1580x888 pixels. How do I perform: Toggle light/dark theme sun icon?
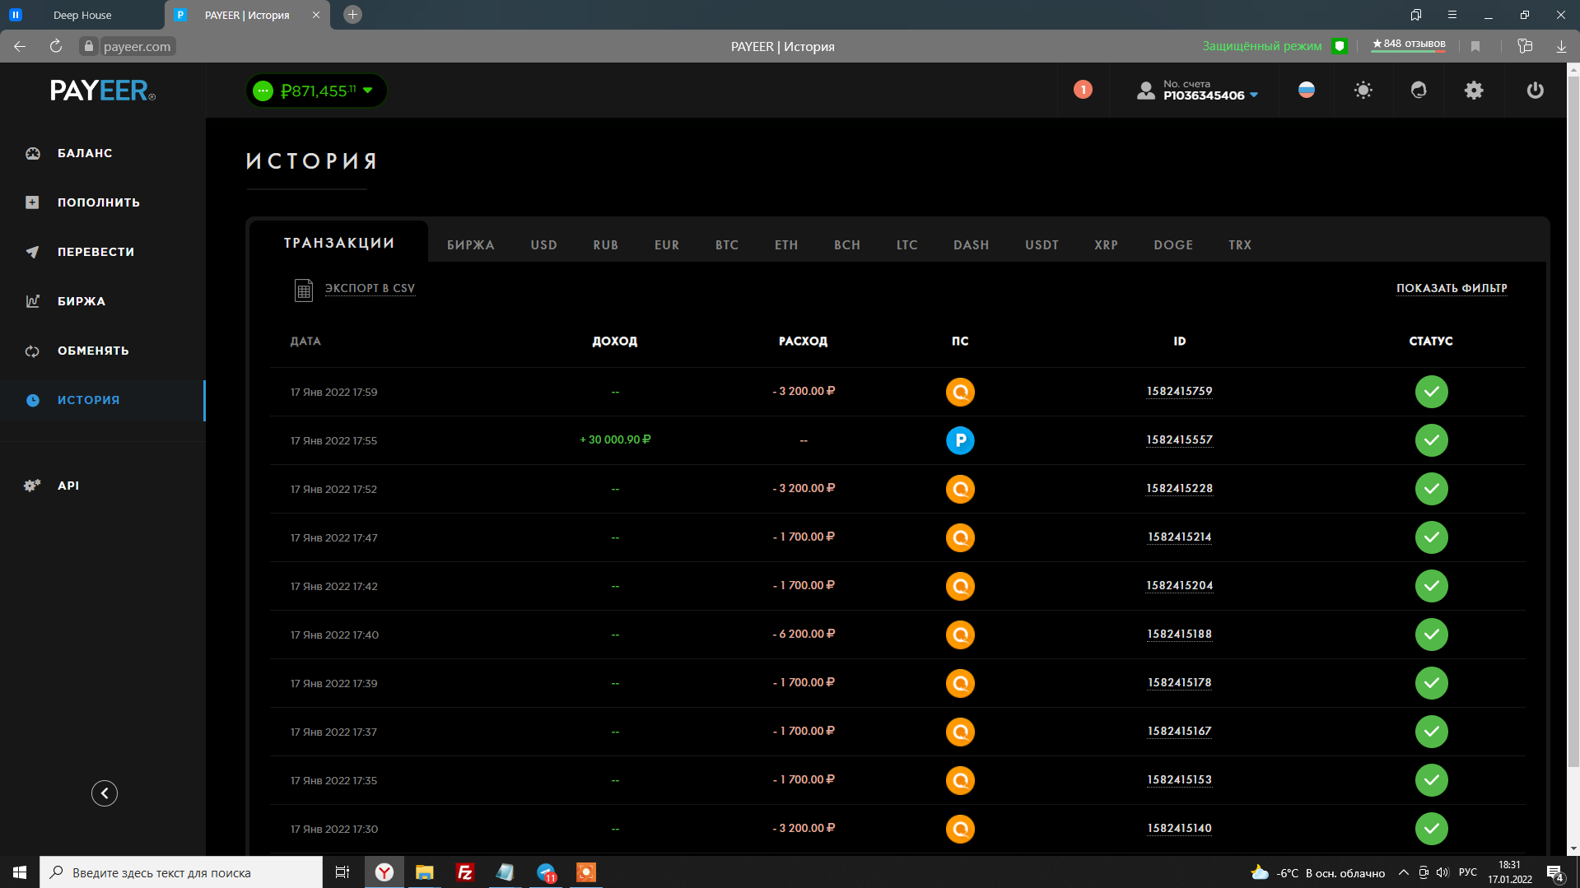coord(1363,91)
